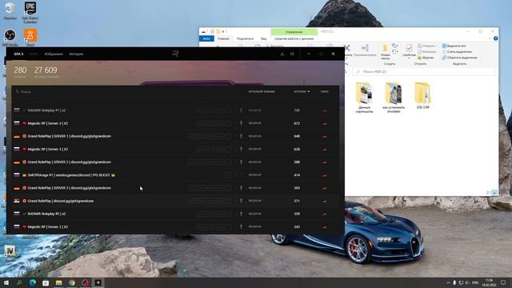512x288 pixels.
Task: Click the flag icon on the RADMIR Roleplay #2 row
Action: click(x=17, y=214)
